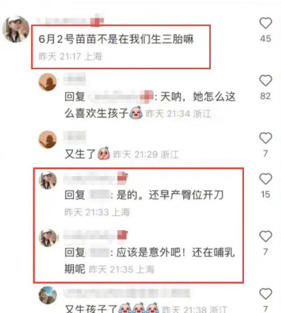Open avatar beside the 又生了 reply
The image size is (281, 313).
(x=47, y=140)
